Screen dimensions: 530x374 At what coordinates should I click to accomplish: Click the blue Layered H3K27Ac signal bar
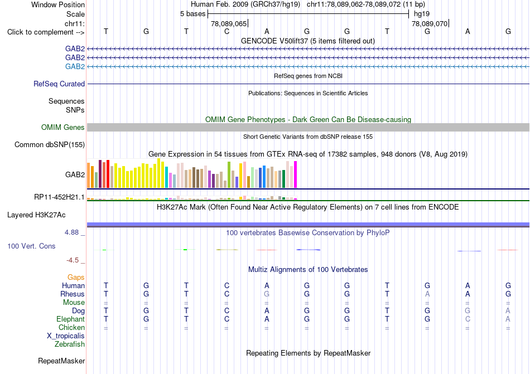(x=308, y=225)
